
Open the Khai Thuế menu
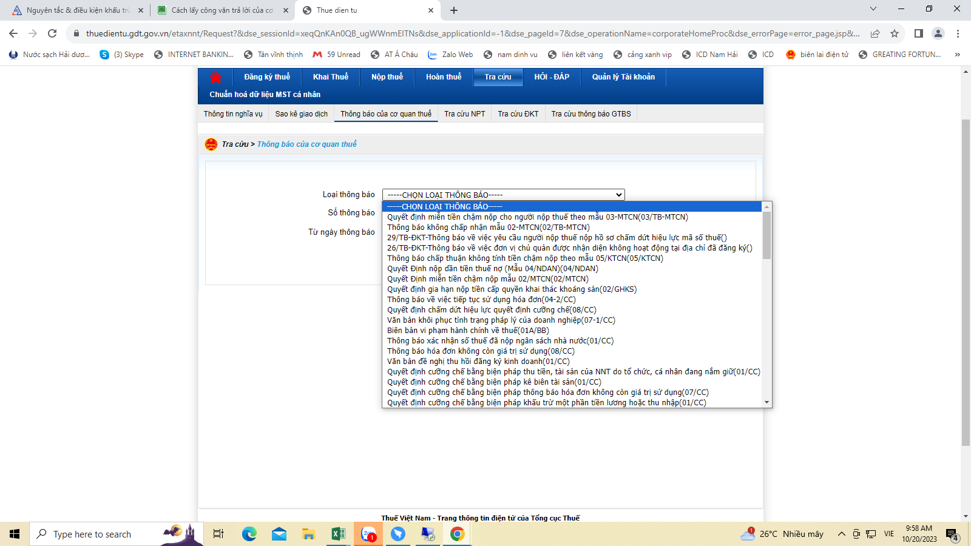(331, 77)
